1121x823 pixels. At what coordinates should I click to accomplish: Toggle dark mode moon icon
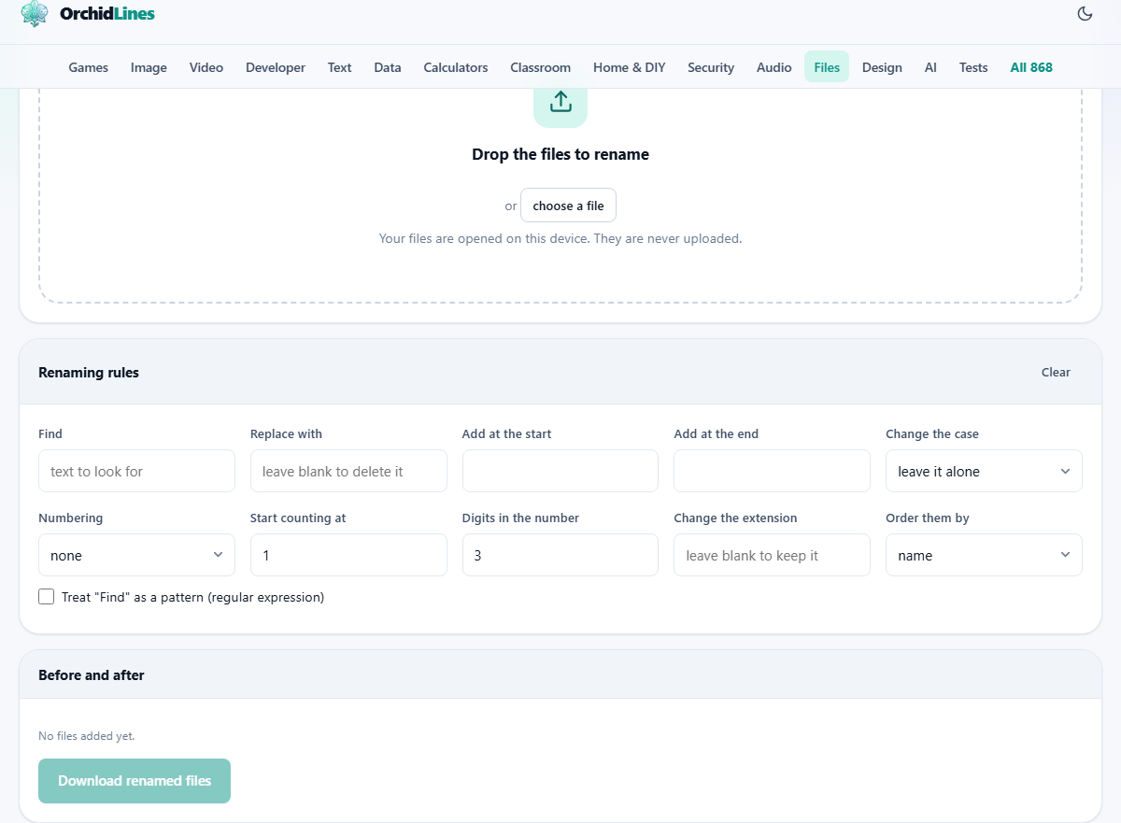1085,13
